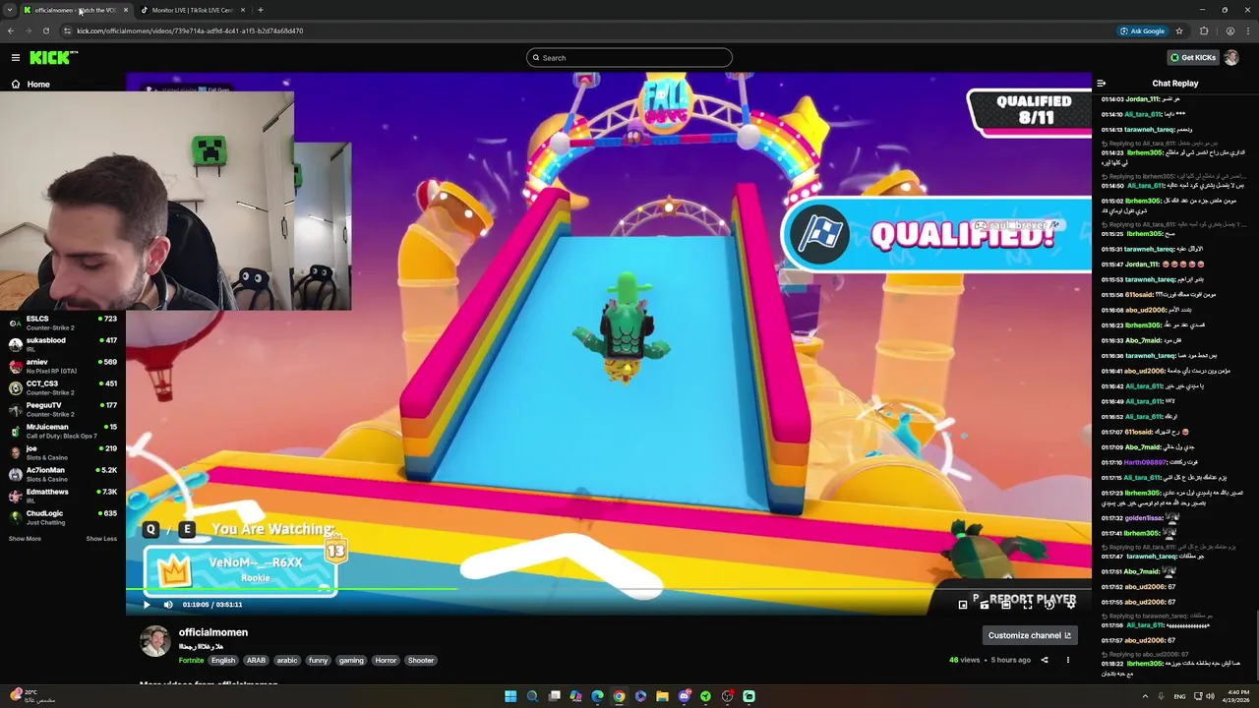Open a new browser tab

[261, 10]
